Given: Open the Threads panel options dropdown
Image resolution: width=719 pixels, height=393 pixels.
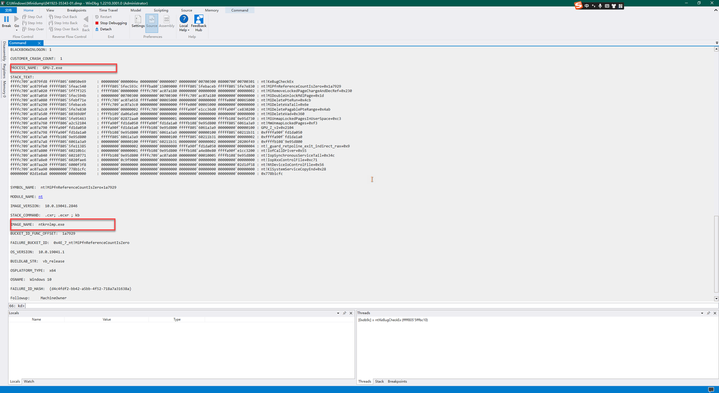Looking at the screenshot, I should coord(702,313).
